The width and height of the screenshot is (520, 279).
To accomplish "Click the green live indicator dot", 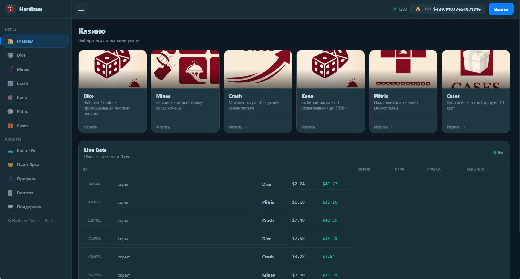I will tap(495, 153).
